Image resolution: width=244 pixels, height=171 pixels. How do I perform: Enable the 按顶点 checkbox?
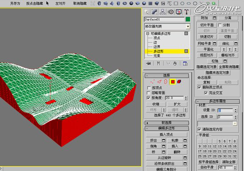click(149, 88)
